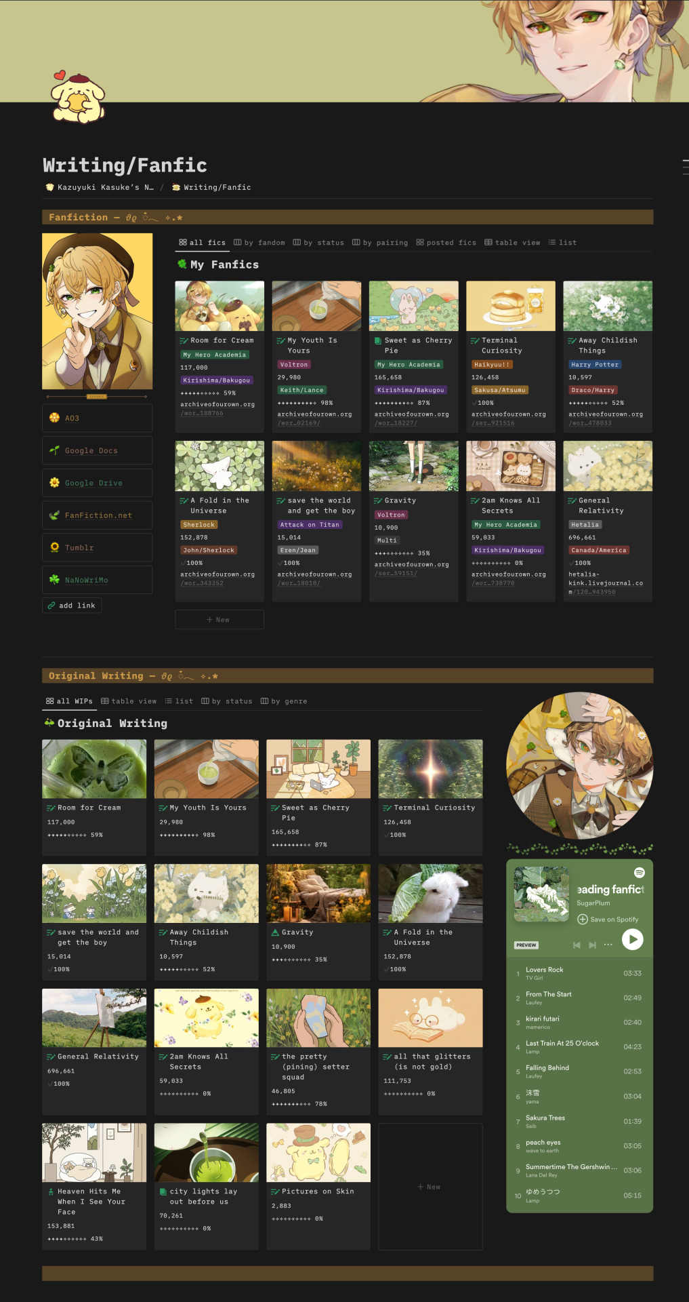Click the Spotify logo in the playlist widget
The width and height of the screenshot is (689, 1302).
point(639,873)
